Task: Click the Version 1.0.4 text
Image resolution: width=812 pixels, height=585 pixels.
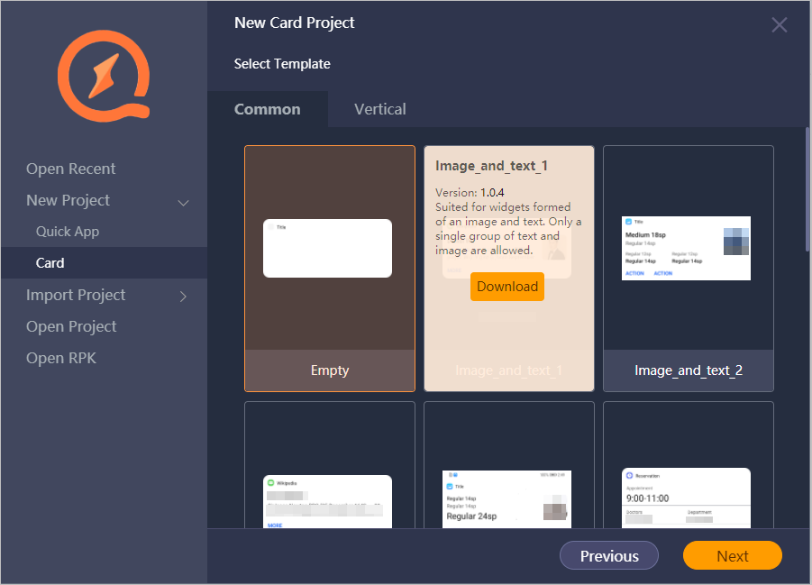Action: (x=470, y=192)
